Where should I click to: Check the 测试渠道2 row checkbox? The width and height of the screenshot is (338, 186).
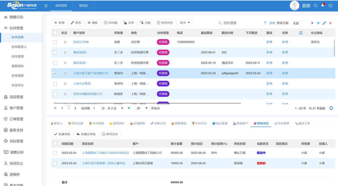click(x=55, y=52)
